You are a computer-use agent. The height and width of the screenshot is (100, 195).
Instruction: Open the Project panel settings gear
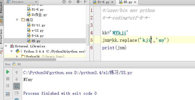point(79,2)
